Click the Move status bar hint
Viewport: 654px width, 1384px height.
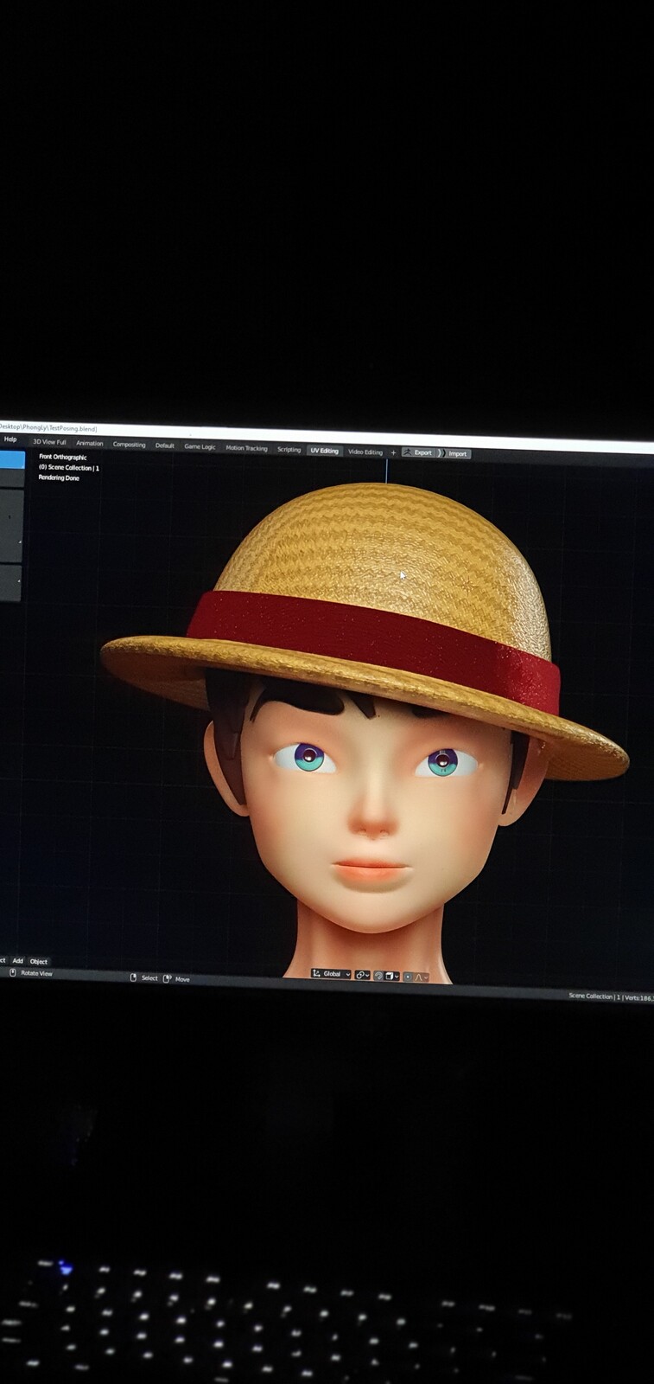point(177,978)
